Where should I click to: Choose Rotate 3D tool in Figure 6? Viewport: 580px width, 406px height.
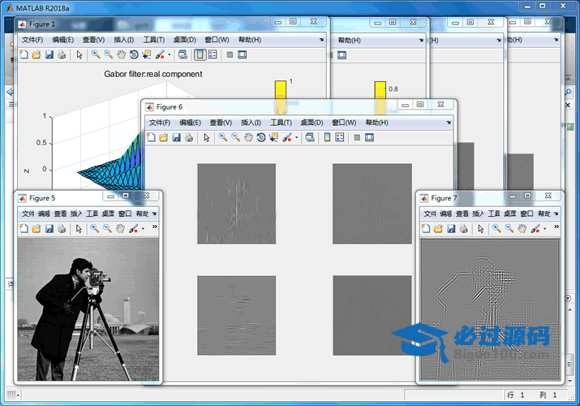pos(261,138)
